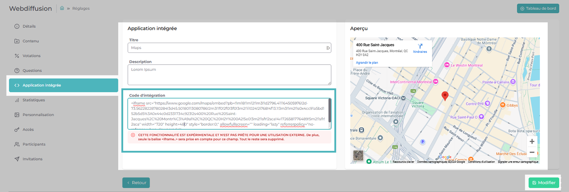This screenshot has width=569, height=192.
Task: Click Gibbys restaurant marker
Action: tap(503, 105)
